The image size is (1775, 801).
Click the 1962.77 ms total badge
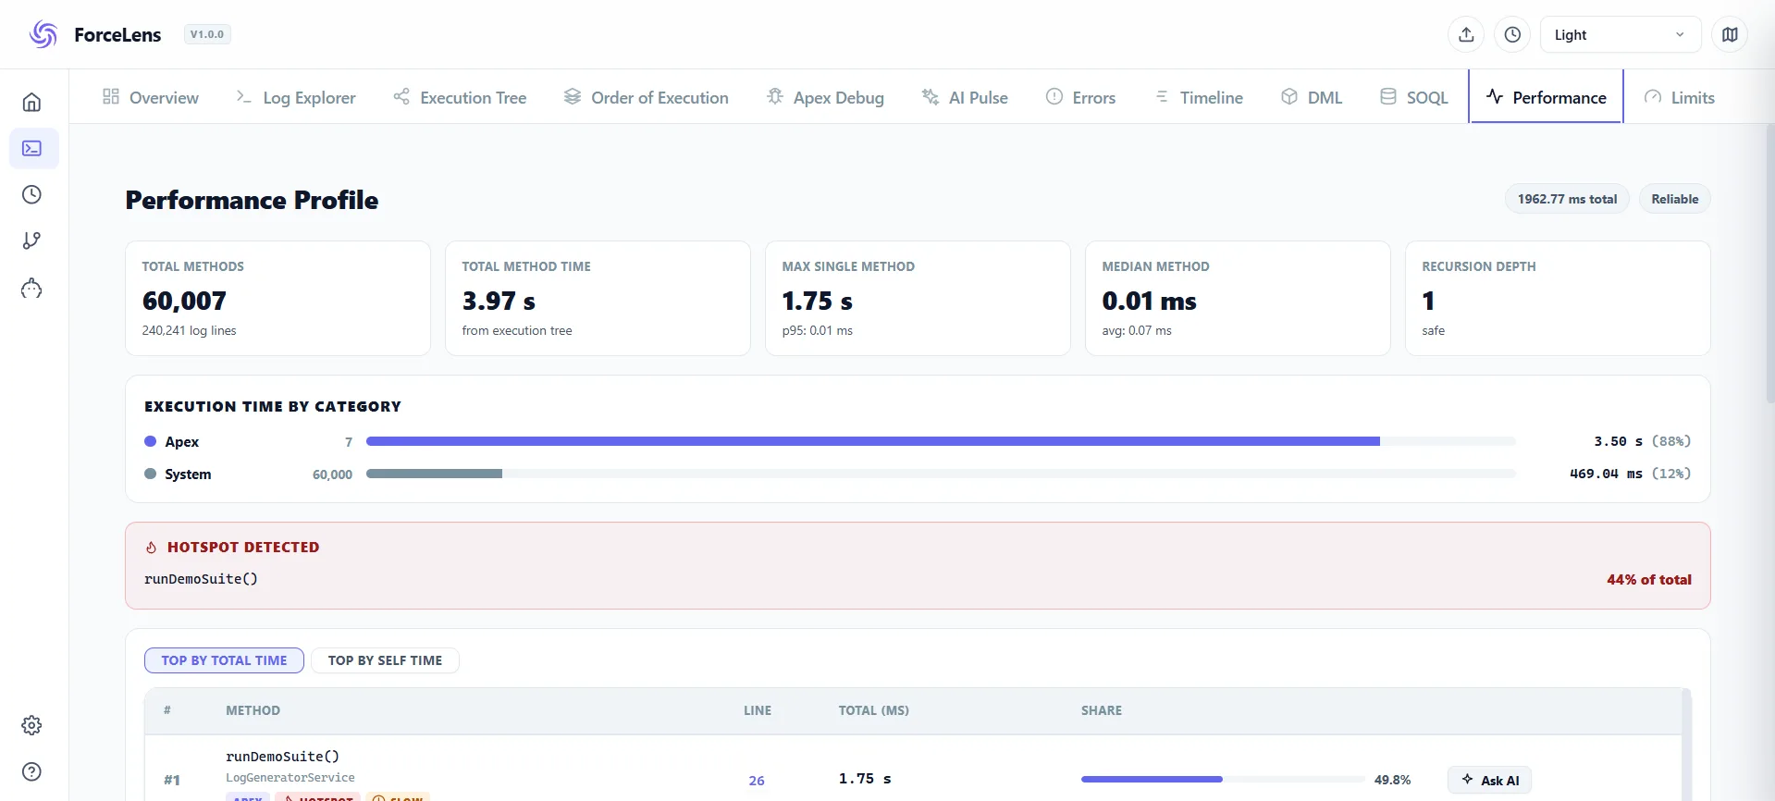pyautogui.click(x=1567, y=199)
